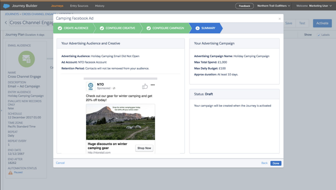The height and width of the screenshot is (190, 336).
Task: Click the Paused status link
Action: [18, 172]
